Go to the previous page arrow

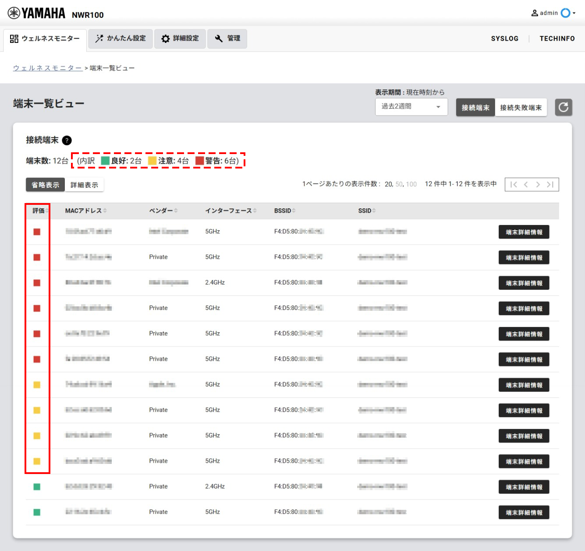[526, 185]
